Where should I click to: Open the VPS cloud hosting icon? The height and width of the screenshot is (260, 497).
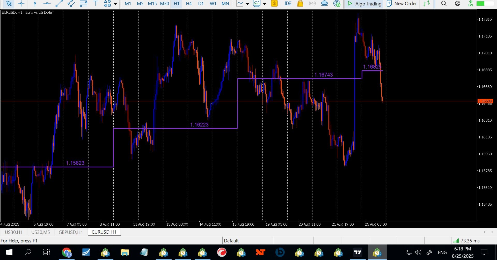(324, 4)
